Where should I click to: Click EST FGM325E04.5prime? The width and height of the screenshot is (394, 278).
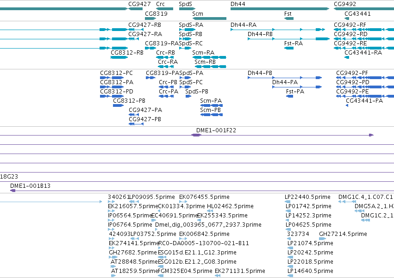click(161, 276)
